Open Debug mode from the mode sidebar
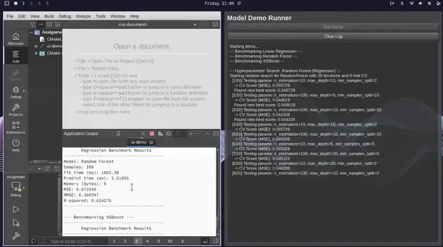The height and width of the screenshot is (247, 443). tap(16, 92)
